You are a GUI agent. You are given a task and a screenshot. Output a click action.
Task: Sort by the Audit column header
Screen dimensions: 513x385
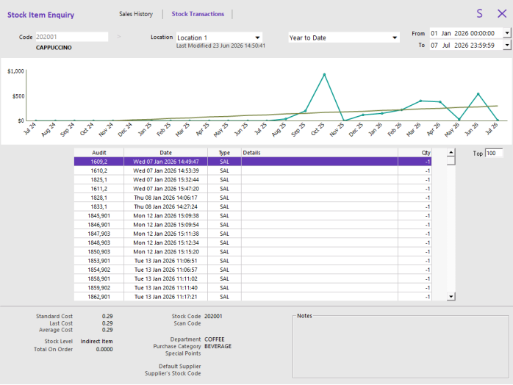coord(98,152)
